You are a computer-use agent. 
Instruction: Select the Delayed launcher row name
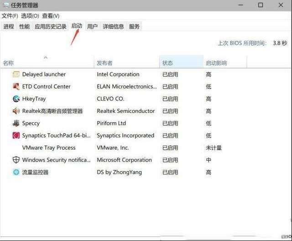pyautogui.click(x=44, y=74)
